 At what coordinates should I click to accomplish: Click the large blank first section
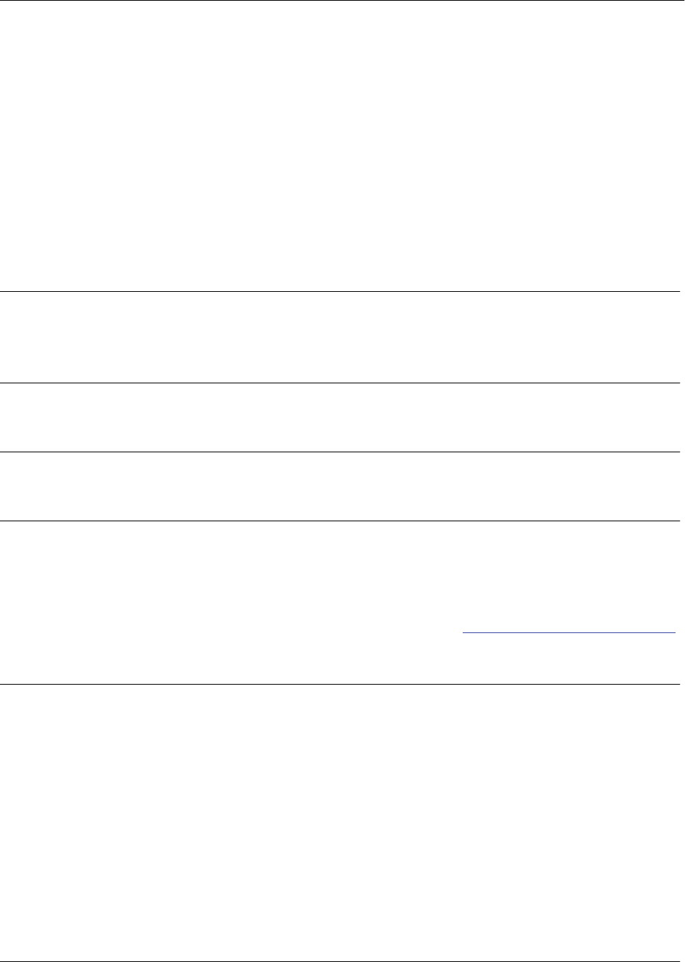[339, 146]
